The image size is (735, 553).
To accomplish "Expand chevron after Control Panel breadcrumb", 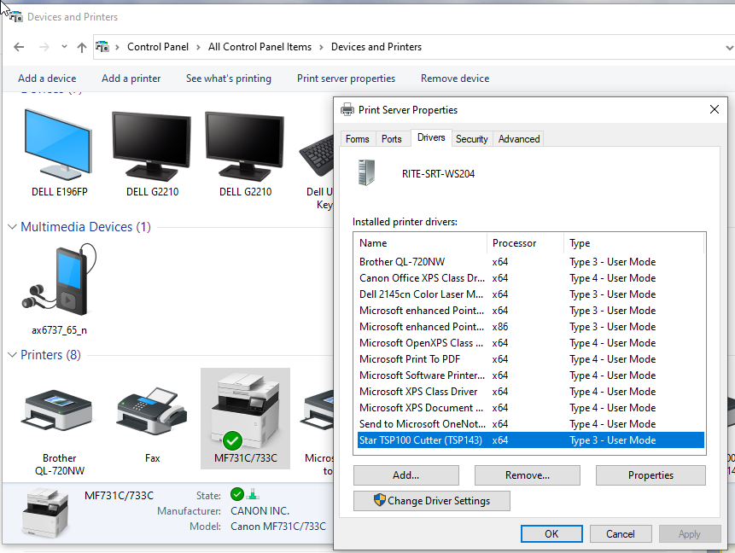I will 198,47.
